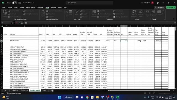Expand the formula bar

[175, 23]
